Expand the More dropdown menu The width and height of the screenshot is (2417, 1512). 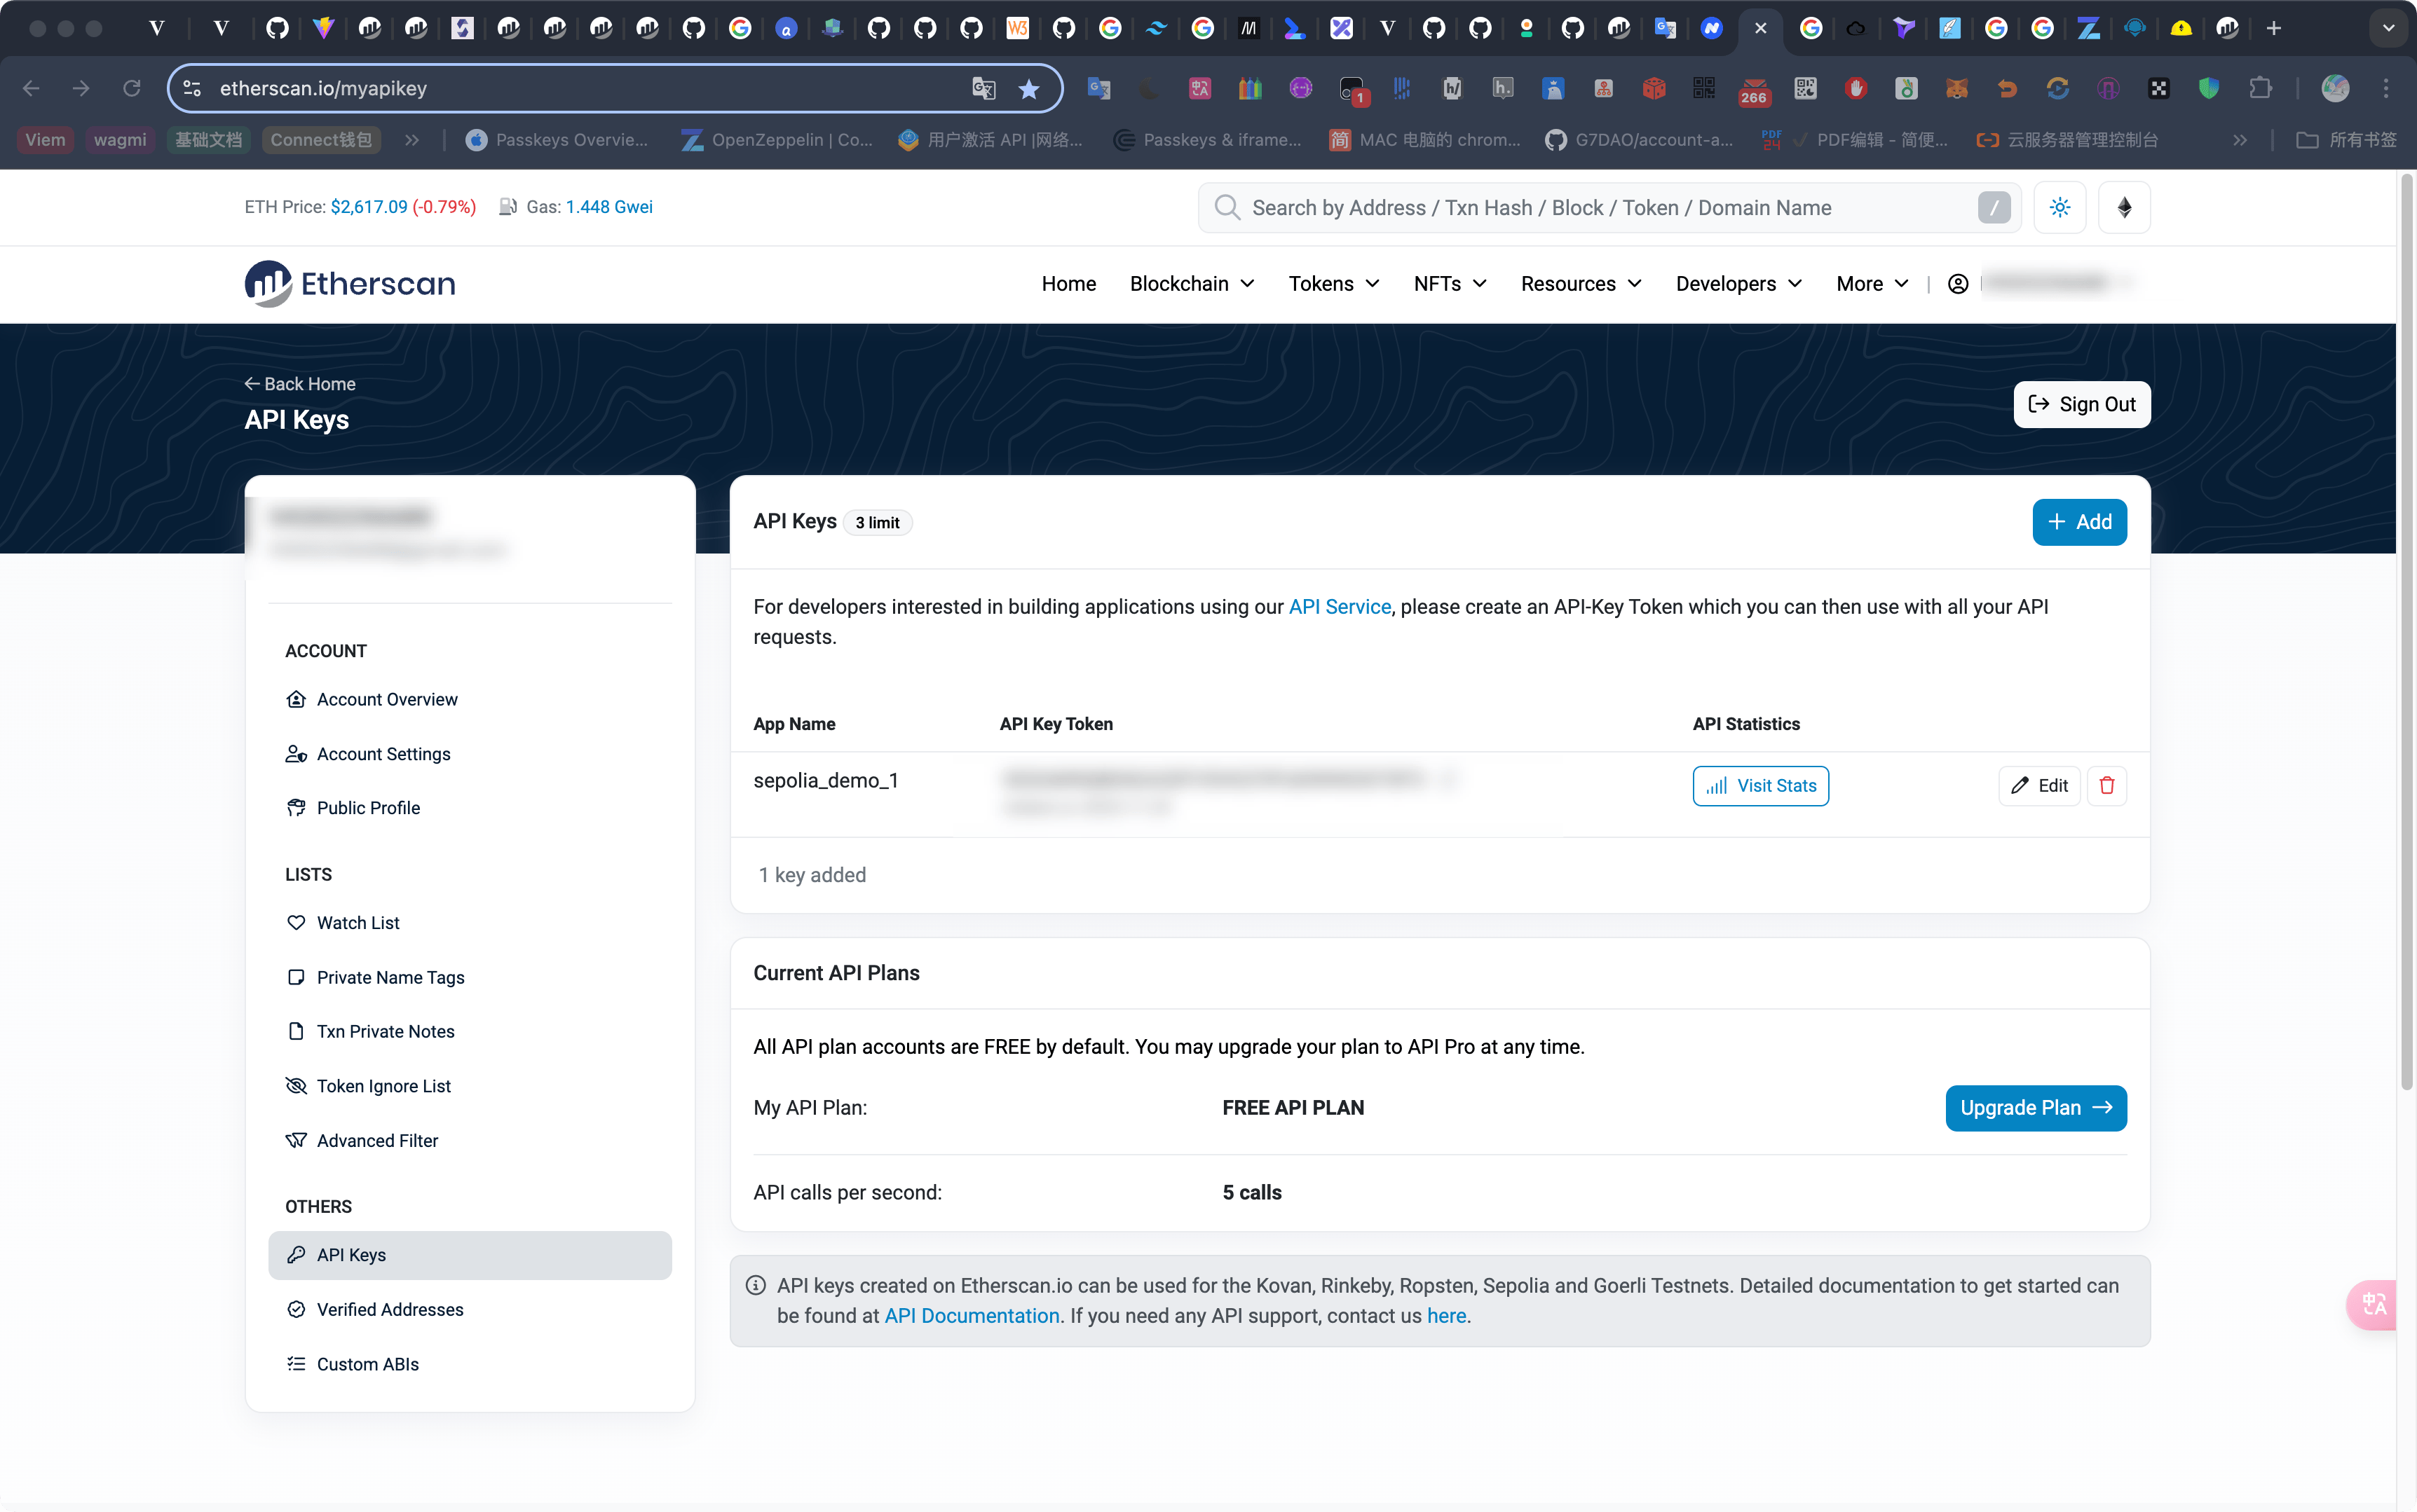(x=1872, y=284)
